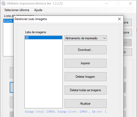Click empty area of image list box

click(x=44, y=74)
